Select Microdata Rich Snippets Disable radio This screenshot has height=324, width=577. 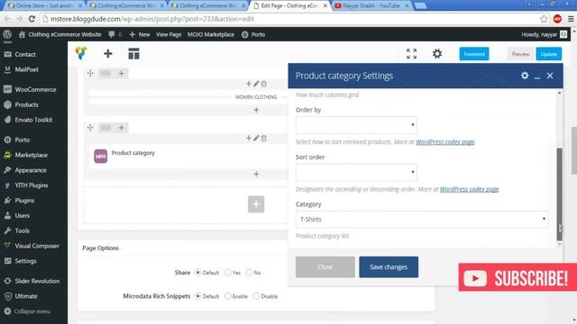256,296
